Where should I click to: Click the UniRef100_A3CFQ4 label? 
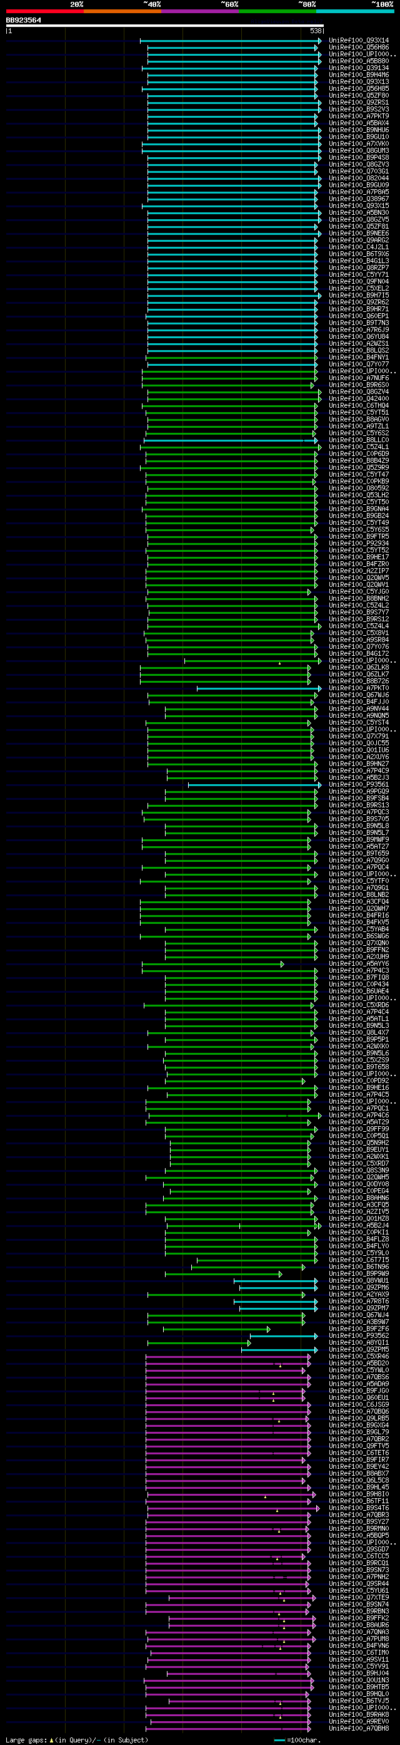(x=359, y=902)
